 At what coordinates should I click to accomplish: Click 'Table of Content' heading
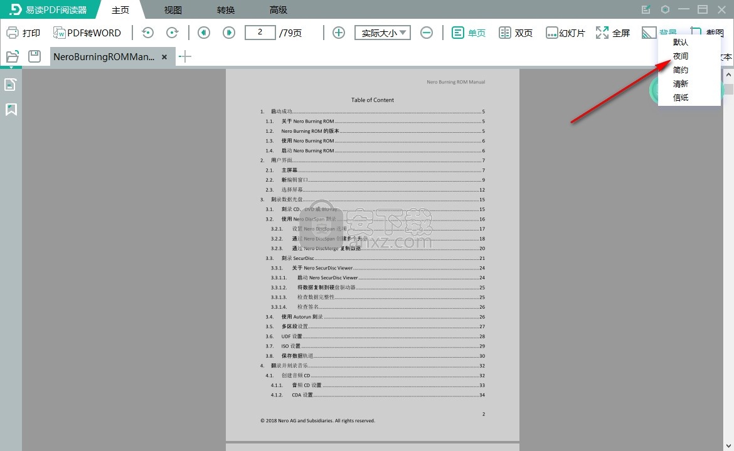(373, 100)
